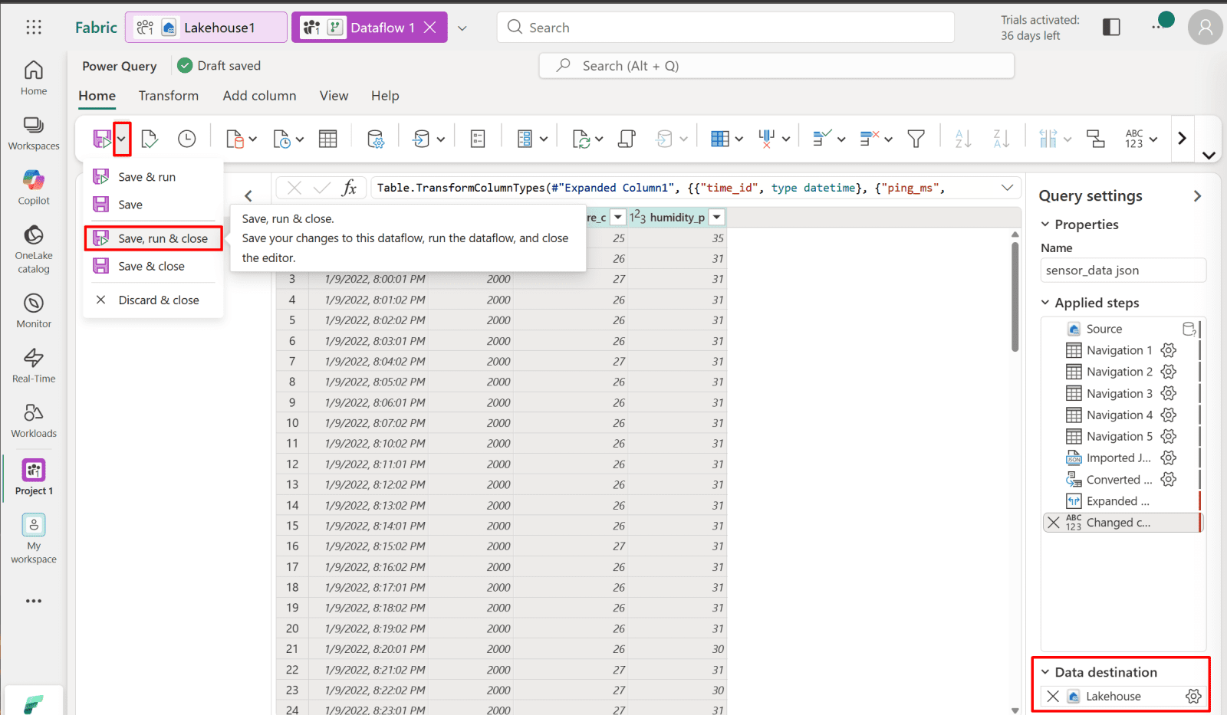Open settings gear for Navigation 1 step
This screenshot has width=1227, height=715.
coord(1168,350)
